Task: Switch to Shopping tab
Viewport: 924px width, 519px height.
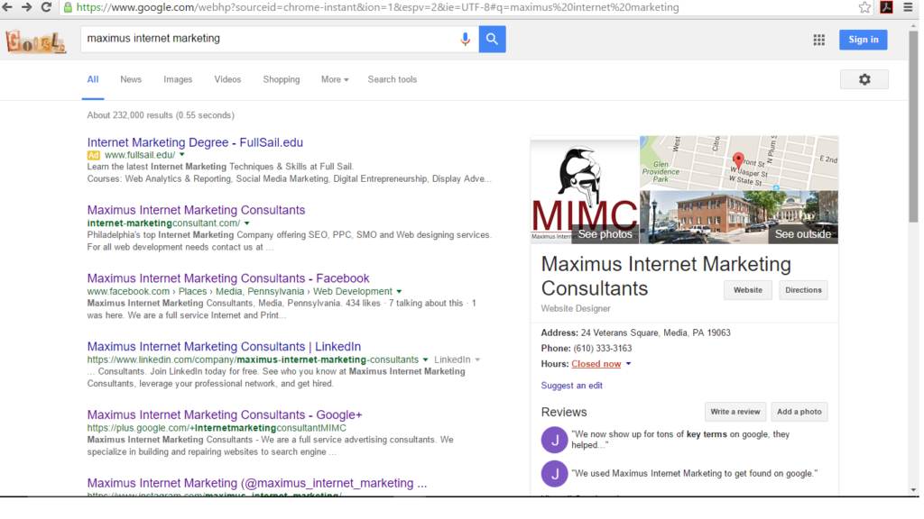Action: click(282, 79)
